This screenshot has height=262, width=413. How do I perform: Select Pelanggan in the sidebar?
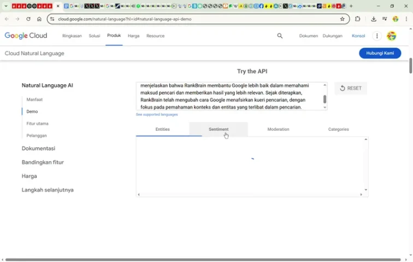[x=37, y=136]
